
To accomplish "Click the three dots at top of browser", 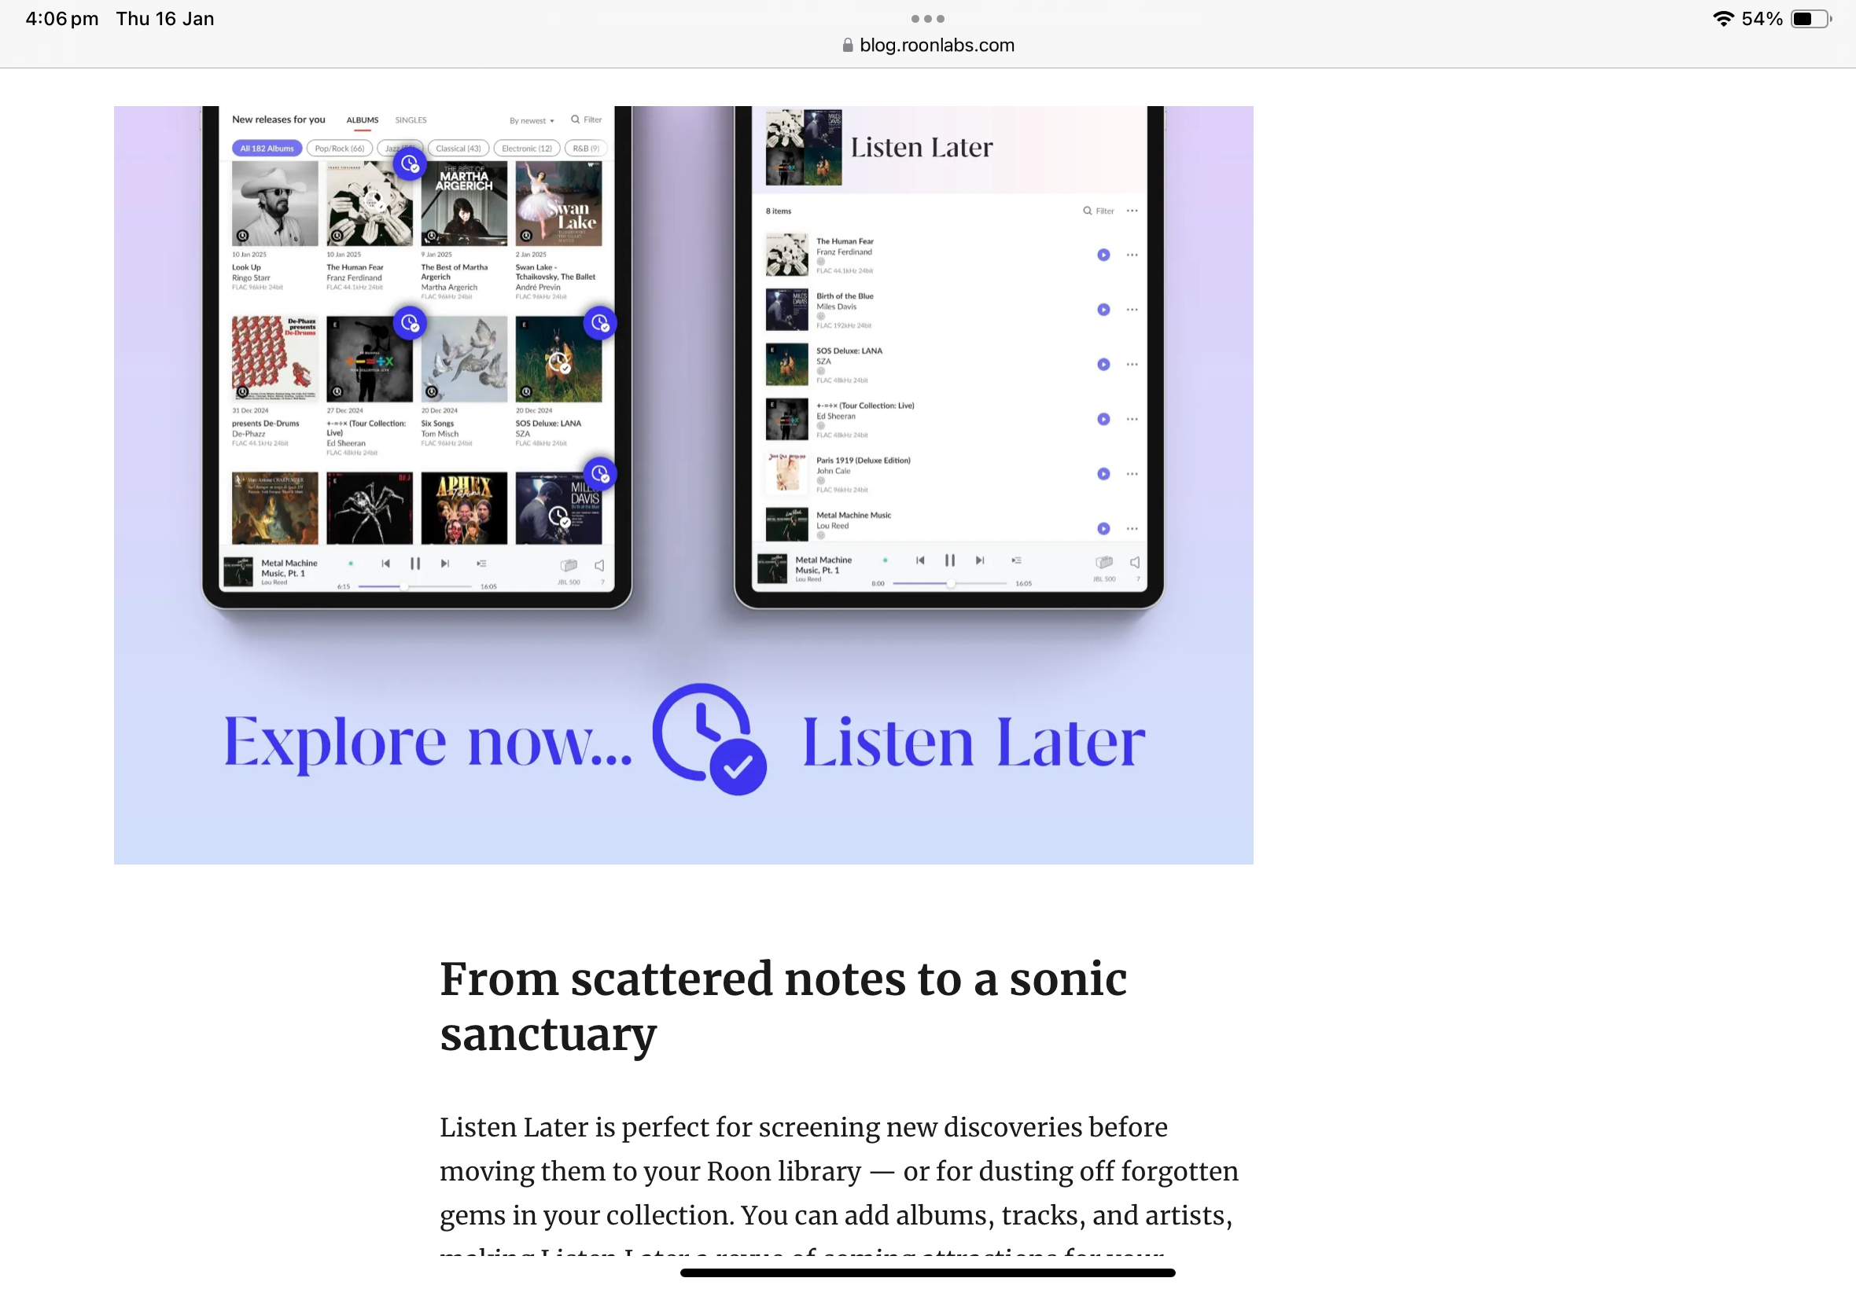I will tap(927, 19).
